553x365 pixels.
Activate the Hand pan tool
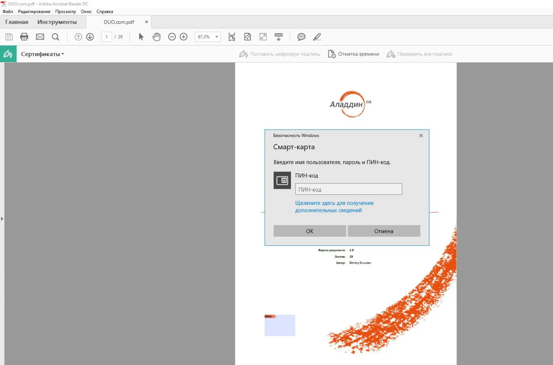pyautogui.click(x=156, y=37)
